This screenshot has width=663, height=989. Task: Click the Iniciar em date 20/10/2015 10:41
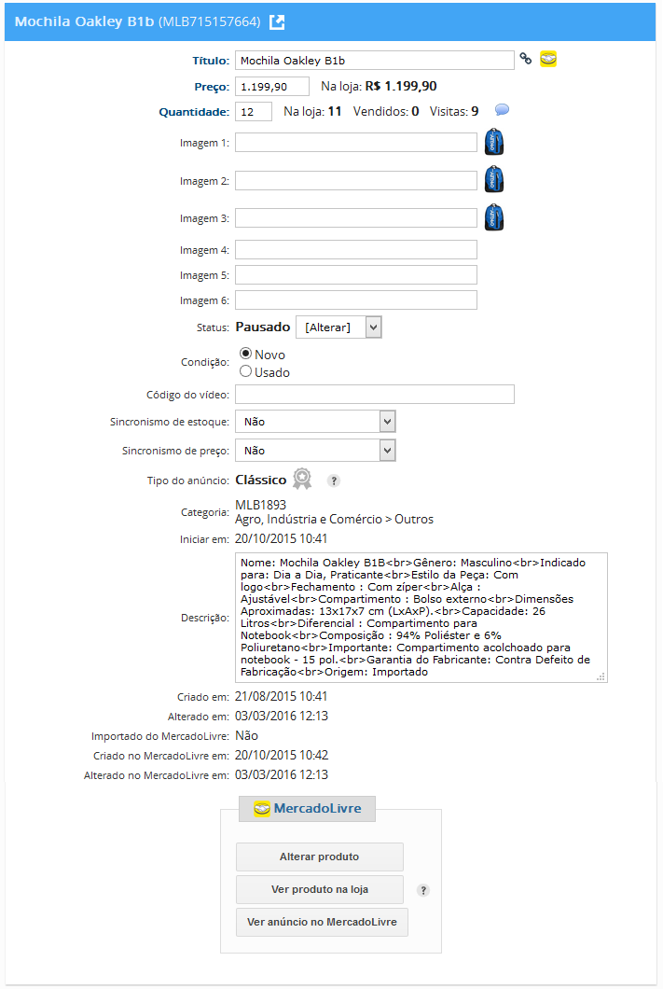[281, 538]
